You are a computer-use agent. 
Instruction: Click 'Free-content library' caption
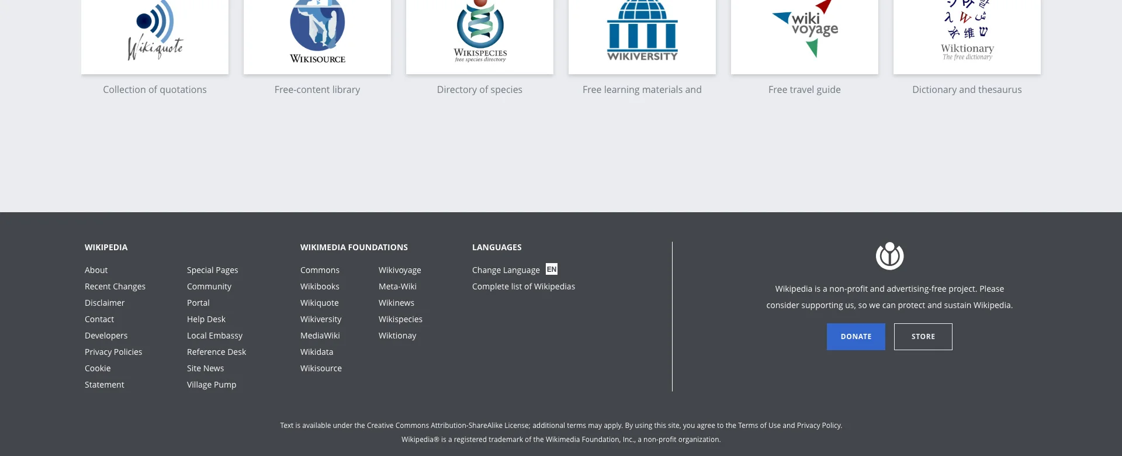point(317,89)
